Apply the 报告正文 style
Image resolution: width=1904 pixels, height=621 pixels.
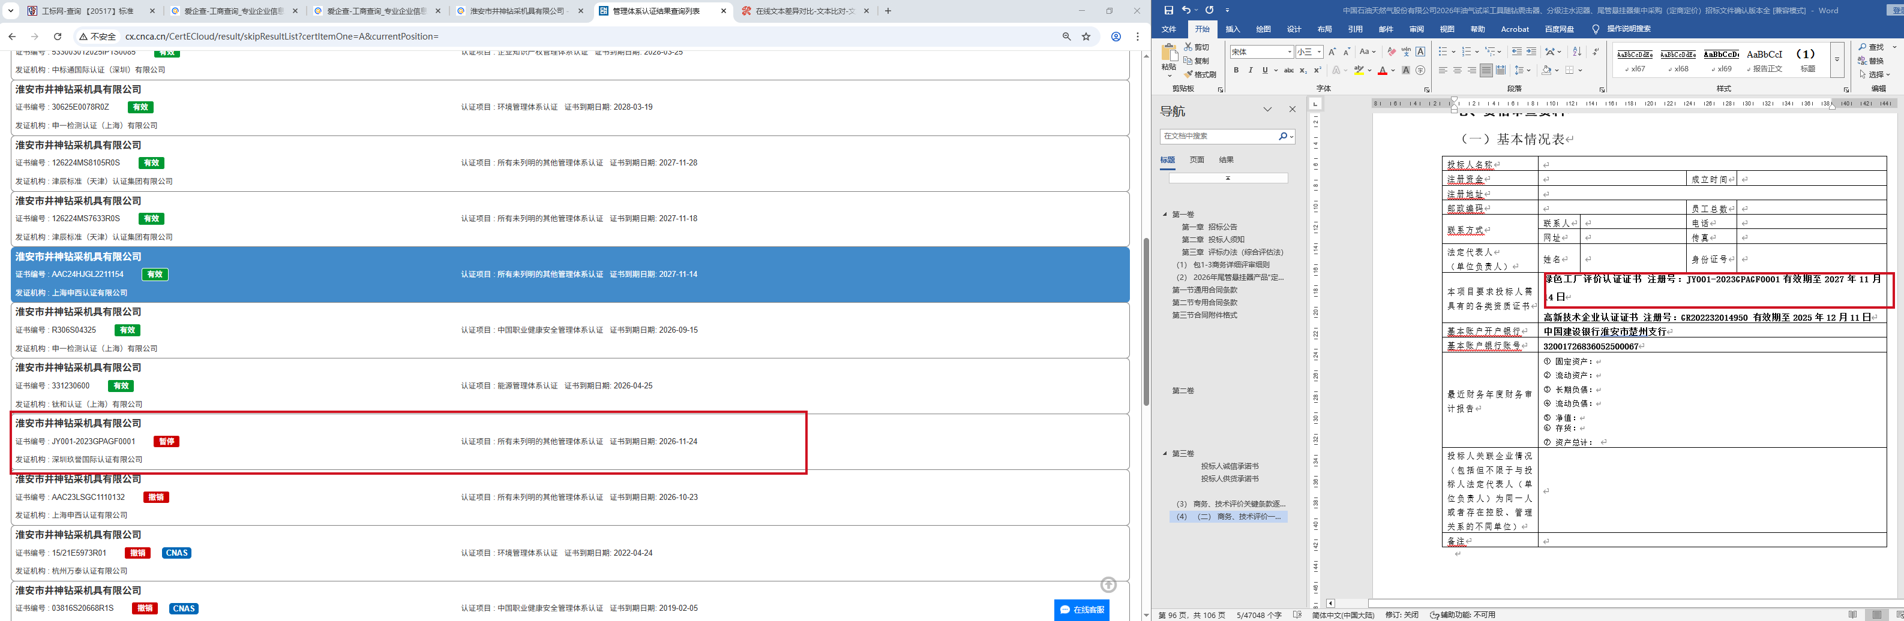coord(1764,60)
